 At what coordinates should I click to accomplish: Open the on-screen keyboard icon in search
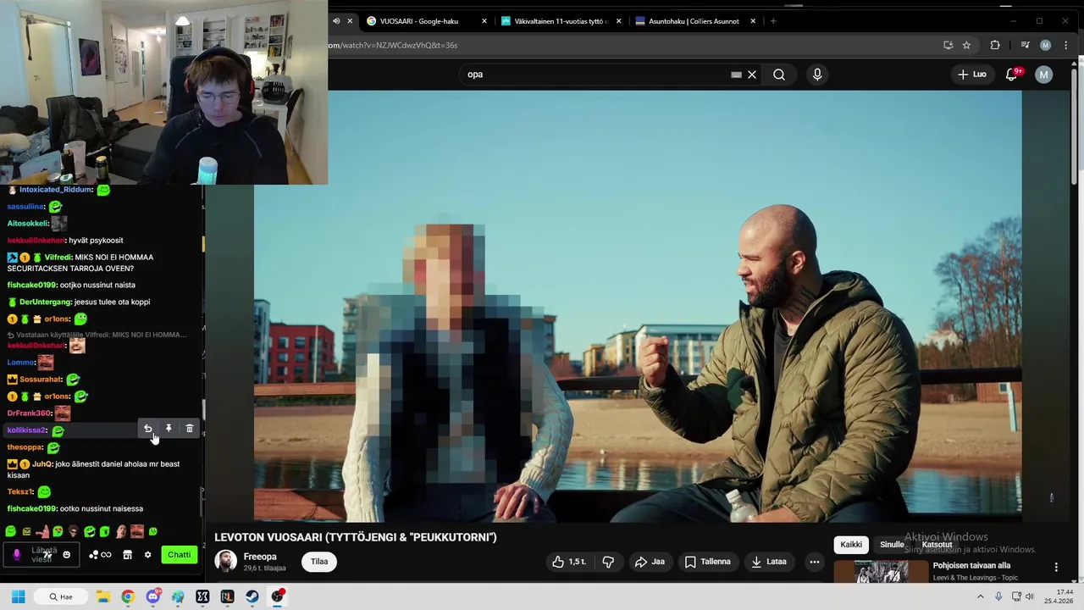coord(736,75)
